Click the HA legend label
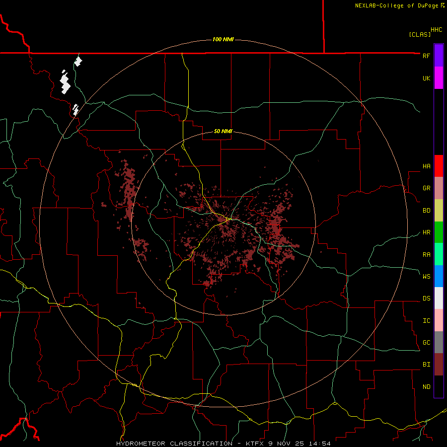 [x=426, y=166]
